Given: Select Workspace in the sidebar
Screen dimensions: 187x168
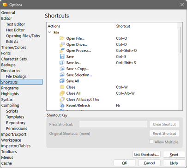Looking at the screenshot, I should point(11,140).
